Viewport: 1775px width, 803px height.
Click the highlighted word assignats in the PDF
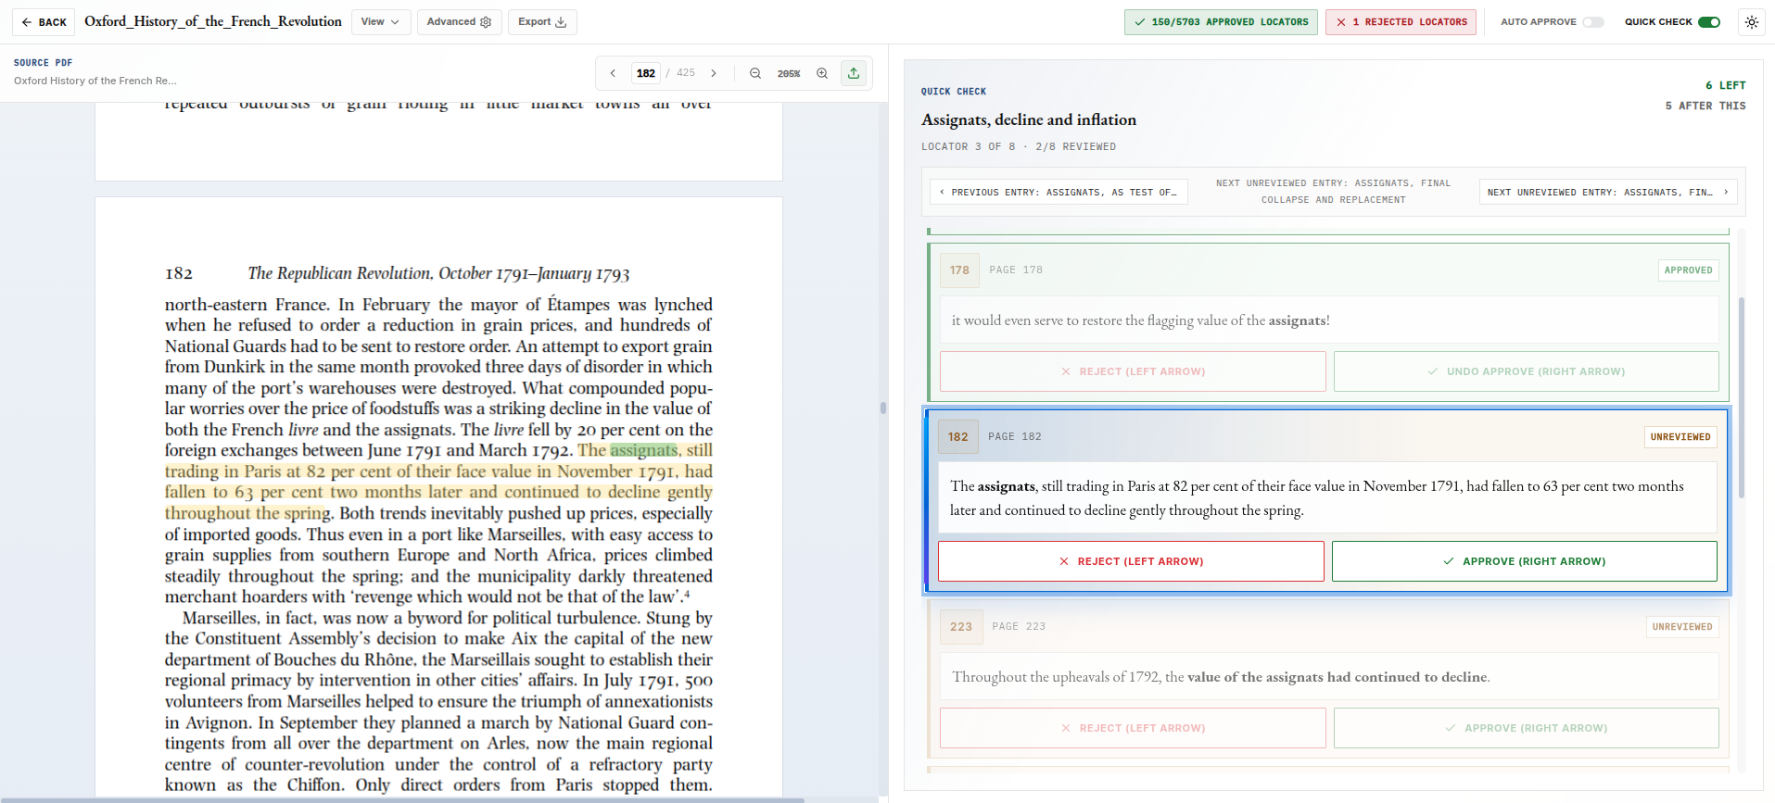click(644, 450)
